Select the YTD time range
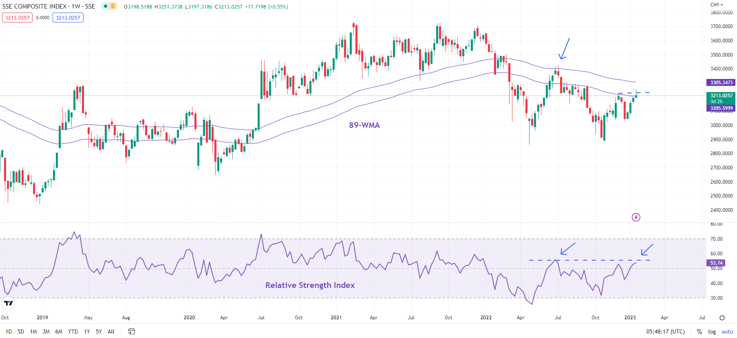This screenshot has height=338, width=737. pos(73,331)
